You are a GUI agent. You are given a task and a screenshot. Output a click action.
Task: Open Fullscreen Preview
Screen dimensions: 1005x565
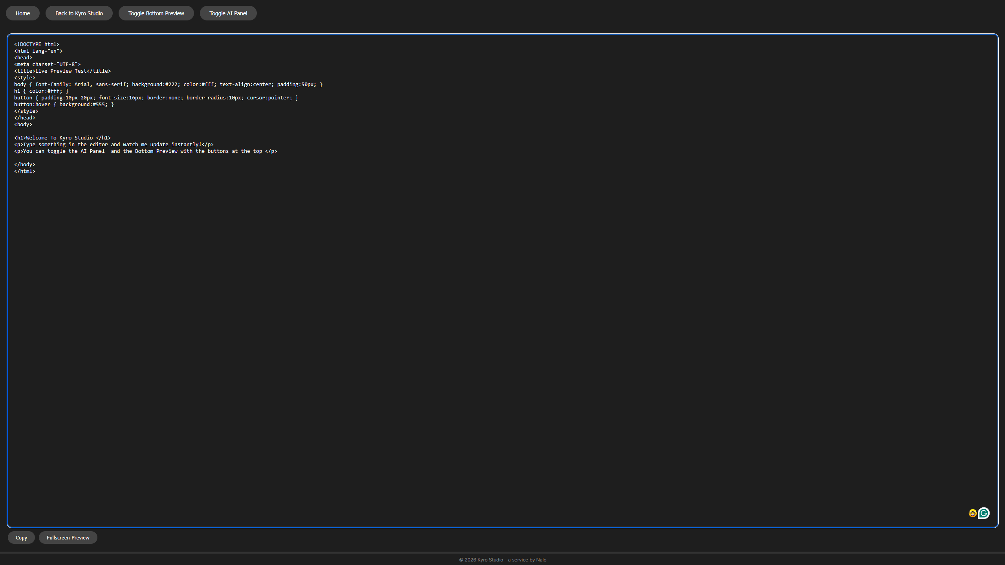click(x=68, y=537)
